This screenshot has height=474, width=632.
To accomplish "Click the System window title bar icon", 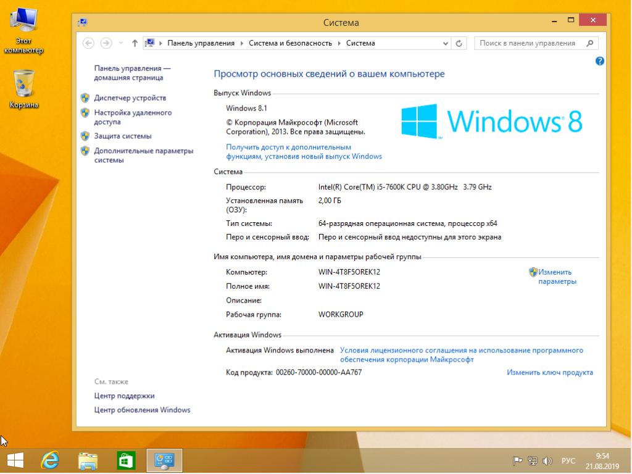I will 83,22.
